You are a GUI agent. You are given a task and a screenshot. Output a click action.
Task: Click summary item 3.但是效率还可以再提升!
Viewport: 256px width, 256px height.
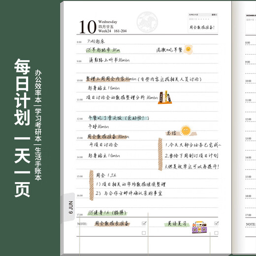tap(192, 167)
